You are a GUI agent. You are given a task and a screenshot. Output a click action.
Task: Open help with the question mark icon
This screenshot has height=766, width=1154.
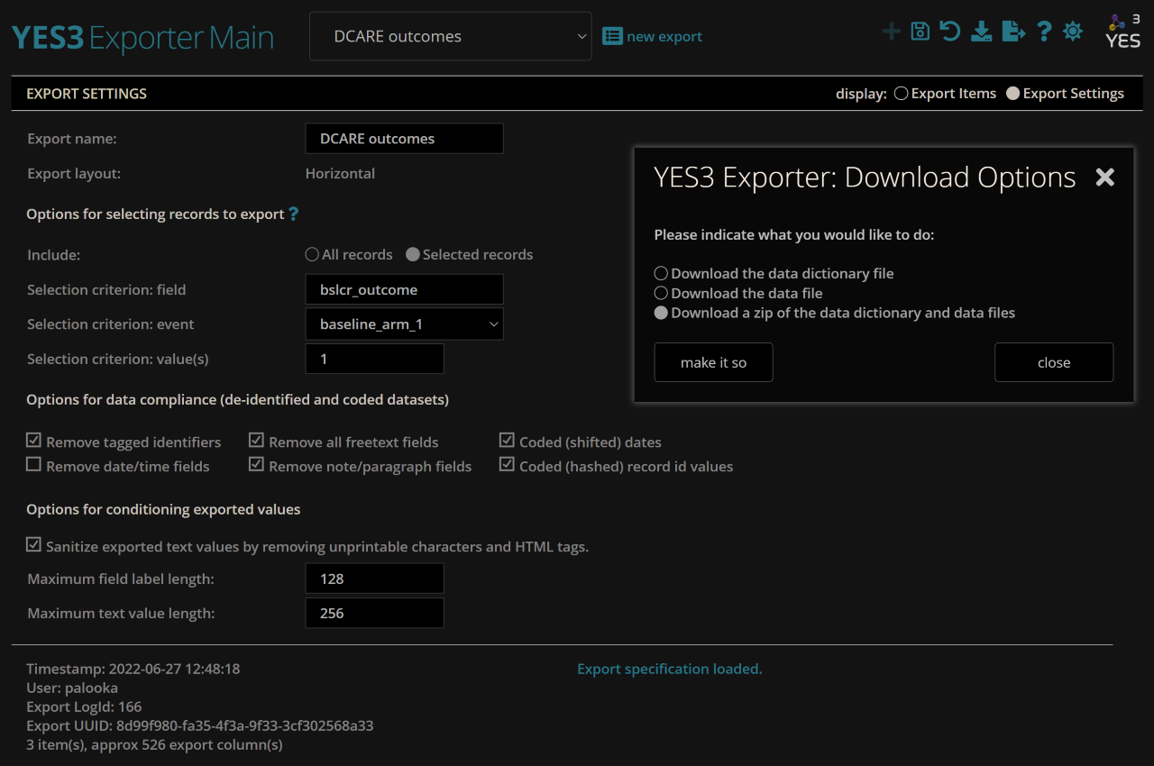click(x=1044, y=30)
